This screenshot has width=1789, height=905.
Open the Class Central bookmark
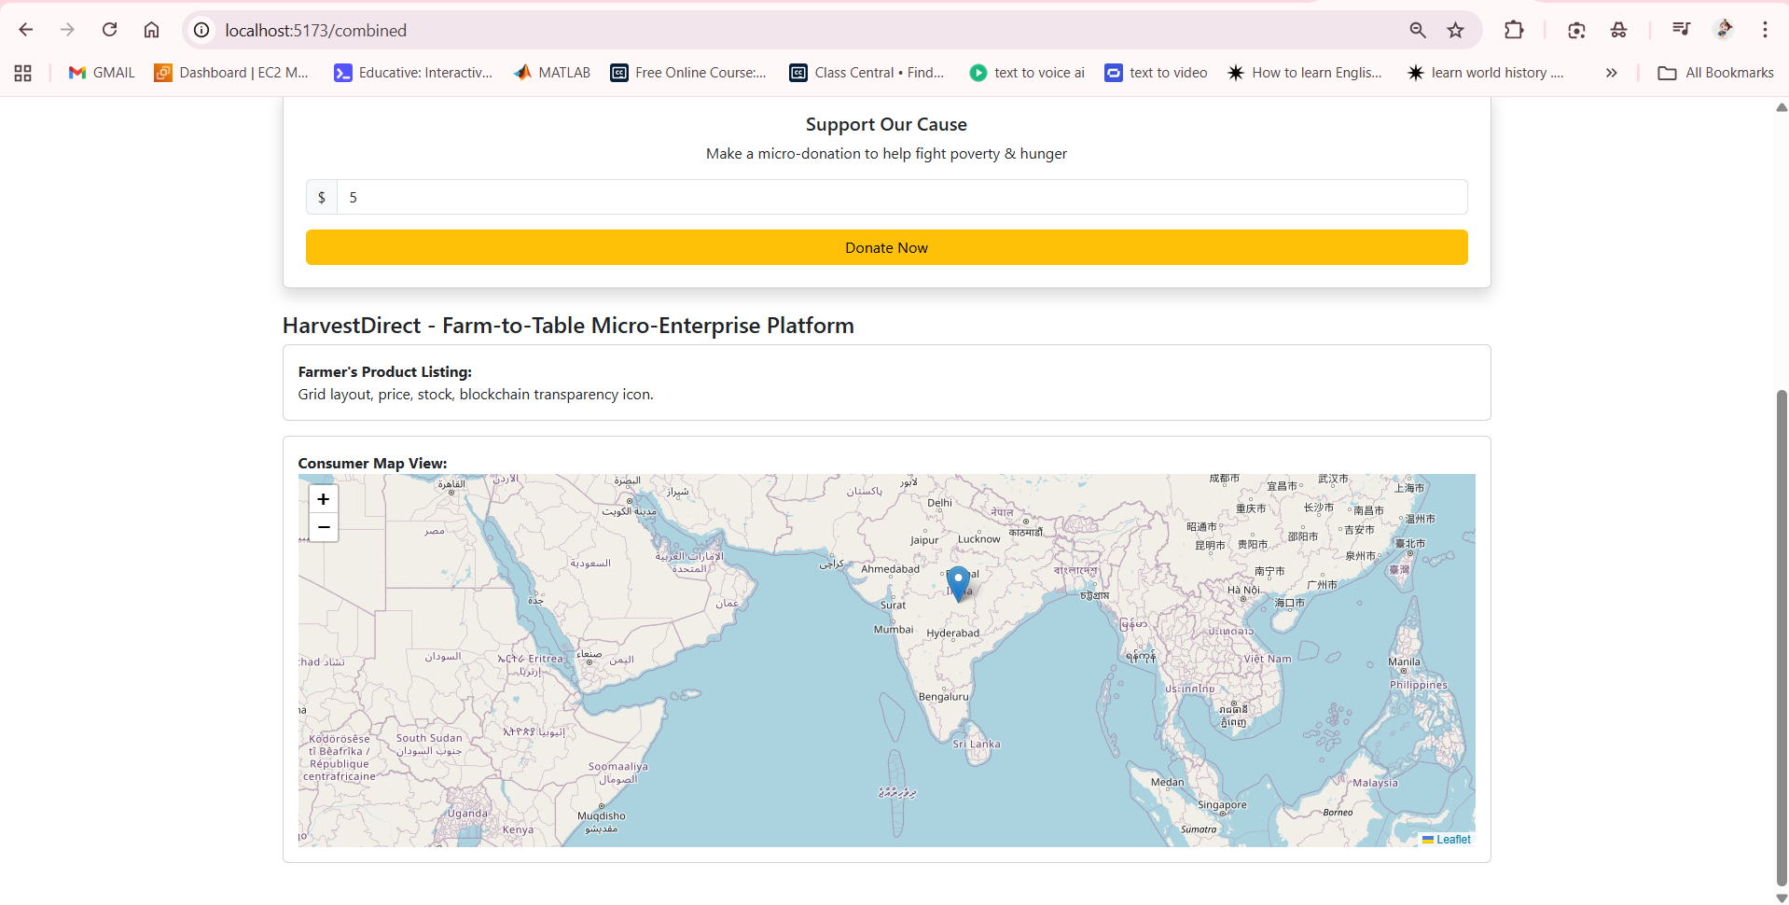867,73
